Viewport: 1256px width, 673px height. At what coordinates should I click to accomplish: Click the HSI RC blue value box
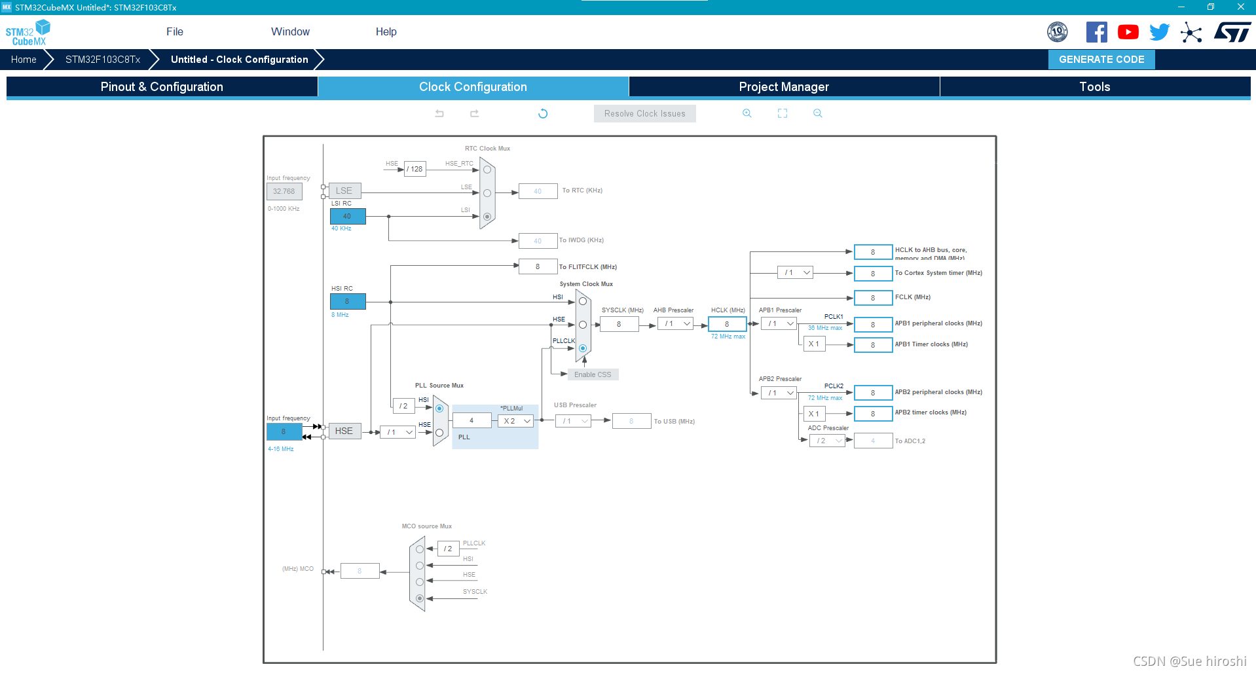348,302
